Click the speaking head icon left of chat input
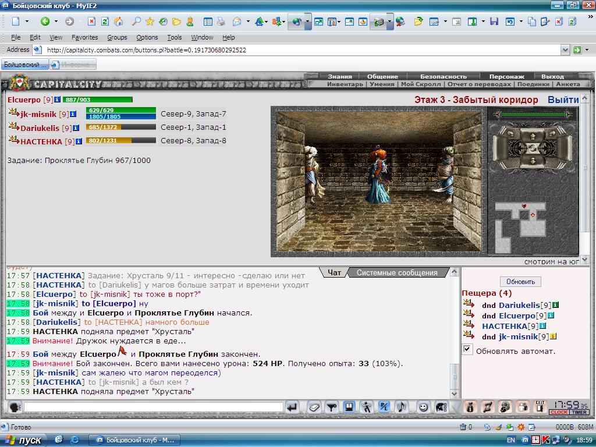 click(15, 407)
